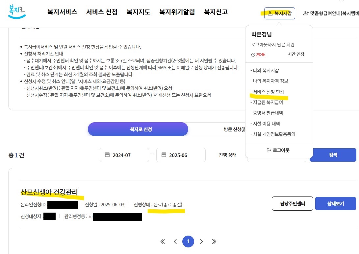Viewport: 359px width, 254px height.
Task: Click the 담당주민센터 button
Action: (292, 203)
